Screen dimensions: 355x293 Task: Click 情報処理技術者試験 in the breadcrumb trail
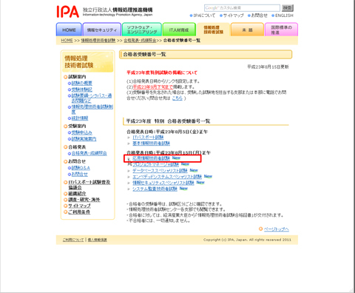pos(98,41)
